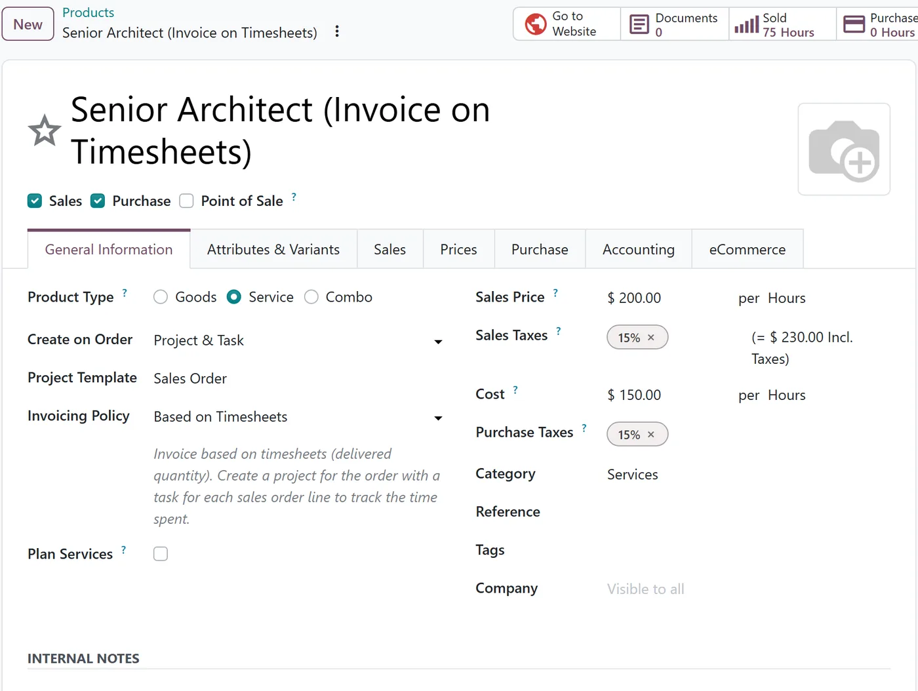The width and height of the screenshot is (918, 691).
Task: Remove the 15% Purchase Taxes tag
Action: click(x=651, y=435)
